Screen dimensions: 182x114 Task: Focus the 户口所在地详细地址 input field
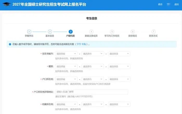(92, 92)
